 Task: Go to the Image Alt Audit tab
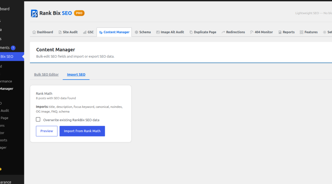point(170,32)
